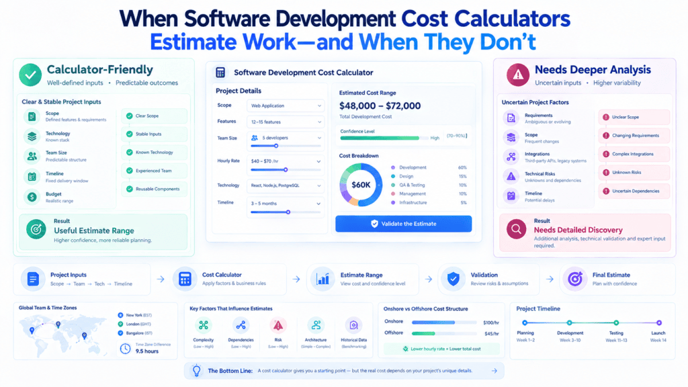Toggle the Clear Scope checkmark item

[x=155, y=116]
